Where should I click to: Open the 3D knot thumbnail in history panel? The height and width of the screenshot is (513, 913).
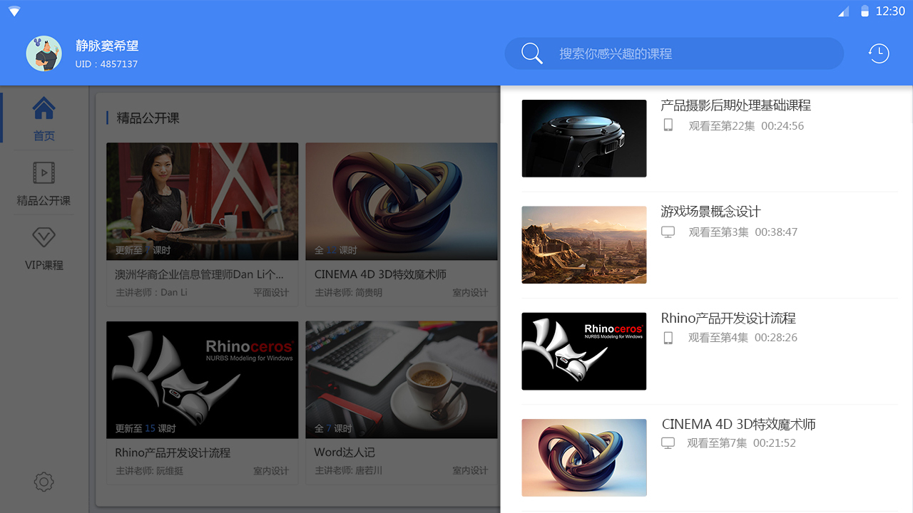coord(584,457)
